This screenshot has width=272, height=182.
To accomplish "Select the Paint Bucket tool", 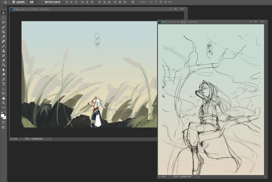I will coord(3,65).
